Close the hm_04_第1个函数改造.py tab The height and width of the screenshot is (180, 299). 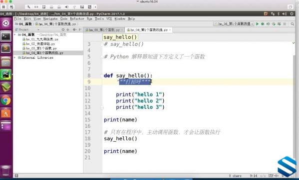point(170,30)
